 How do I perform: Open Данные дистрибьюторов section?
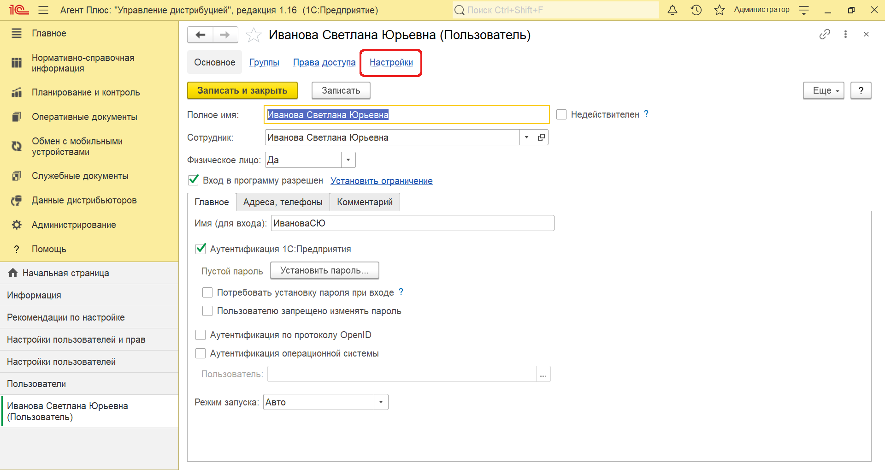[x=89, y=200]
